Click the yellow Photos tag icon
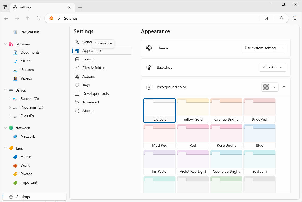 [x=15, y=174]
